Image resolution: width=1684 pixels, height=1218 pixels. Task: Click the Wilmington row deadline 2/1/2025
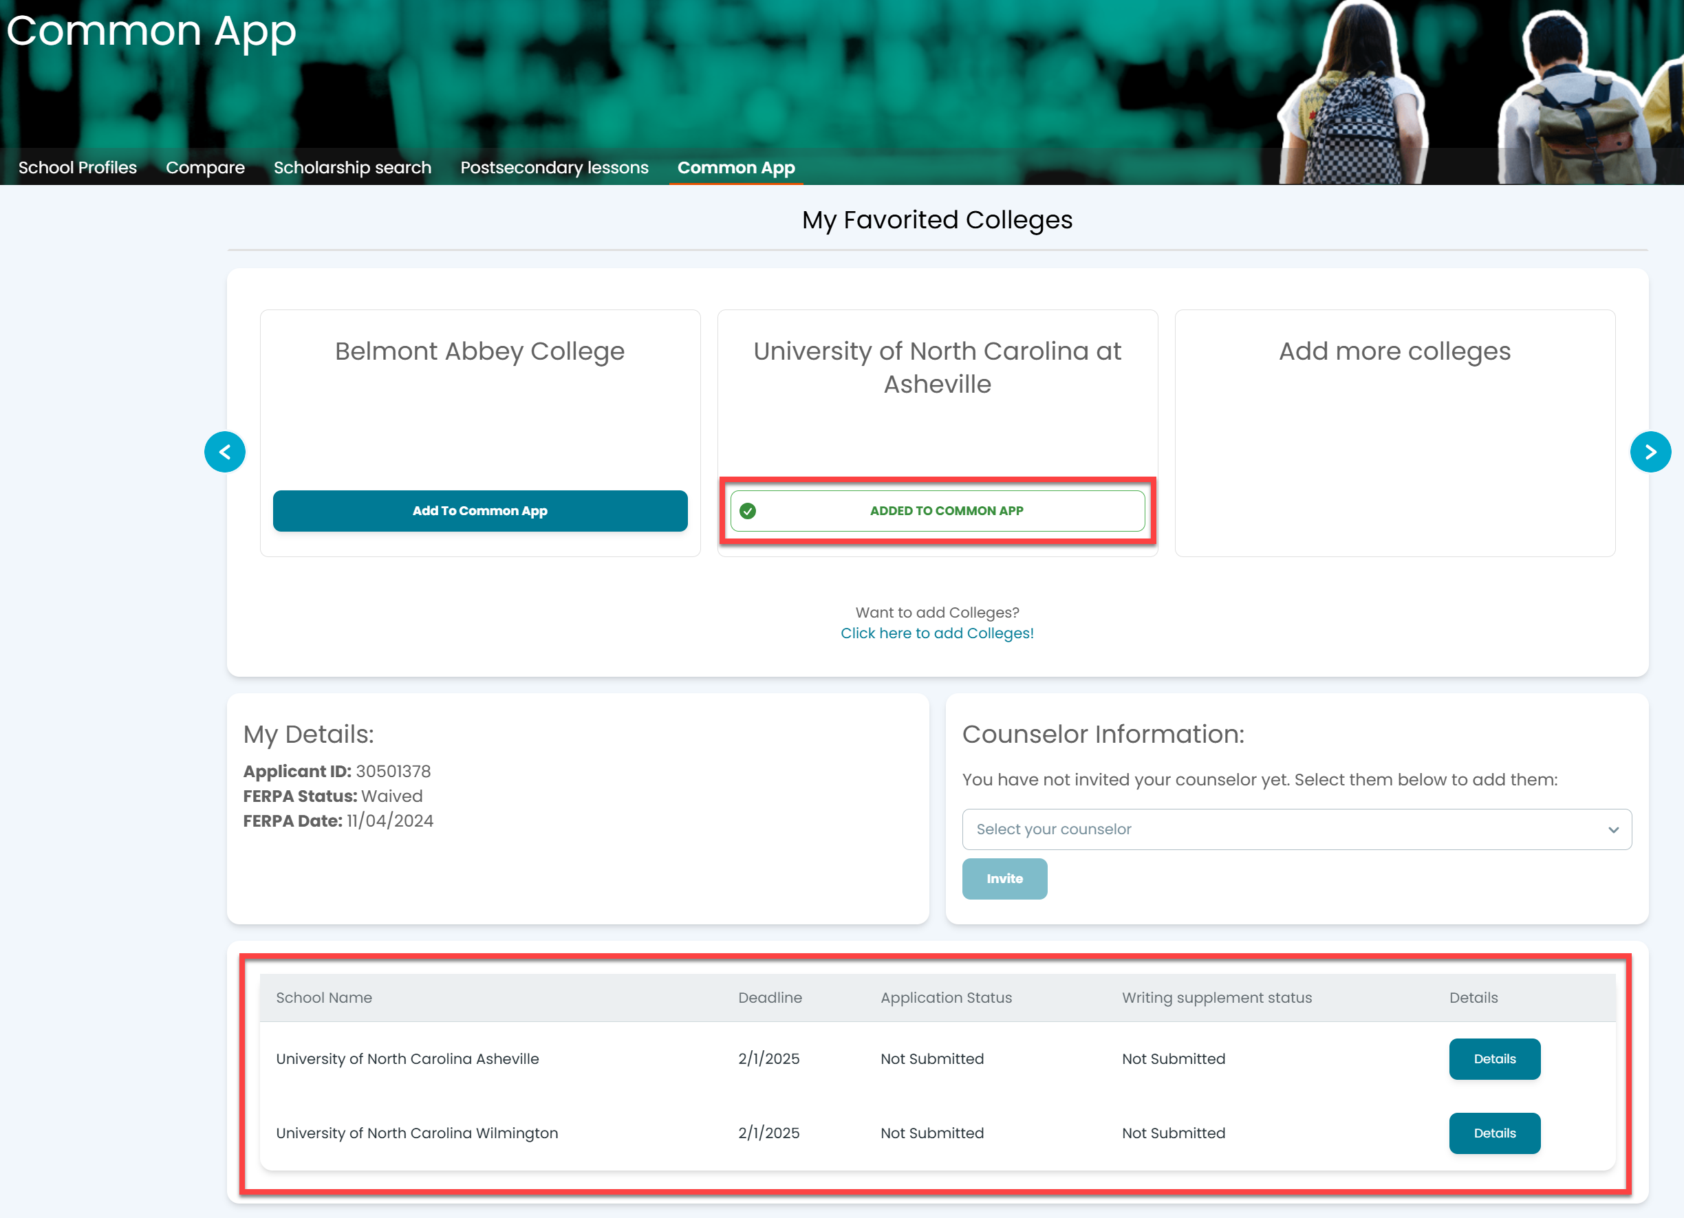pyautogui.click(x=768, y=1133)
